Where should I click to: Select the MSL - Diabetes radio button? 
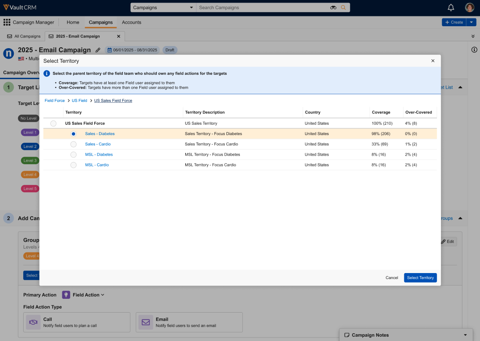click(x=73, y=154)
